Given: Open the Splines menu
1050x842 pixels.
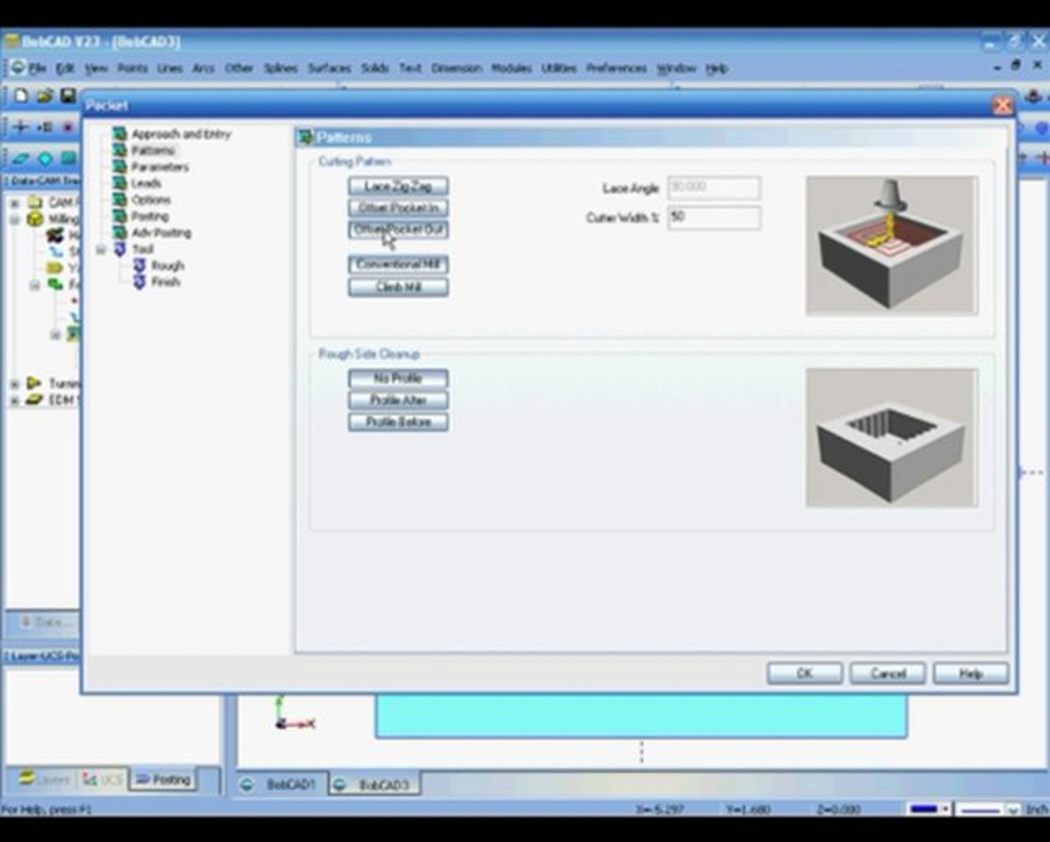Looking at the screenshot, I should click(280, 68).
